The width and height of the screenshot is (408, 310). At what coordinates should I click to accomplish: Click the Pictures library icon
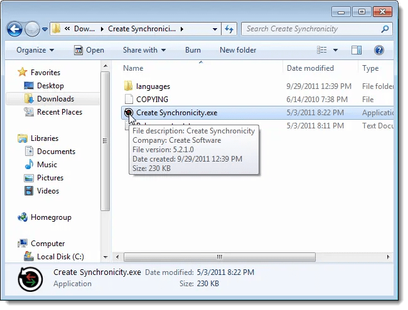29,178
